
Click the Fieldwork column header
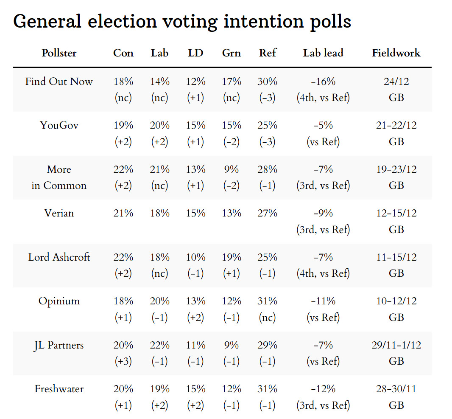[396, 53]
